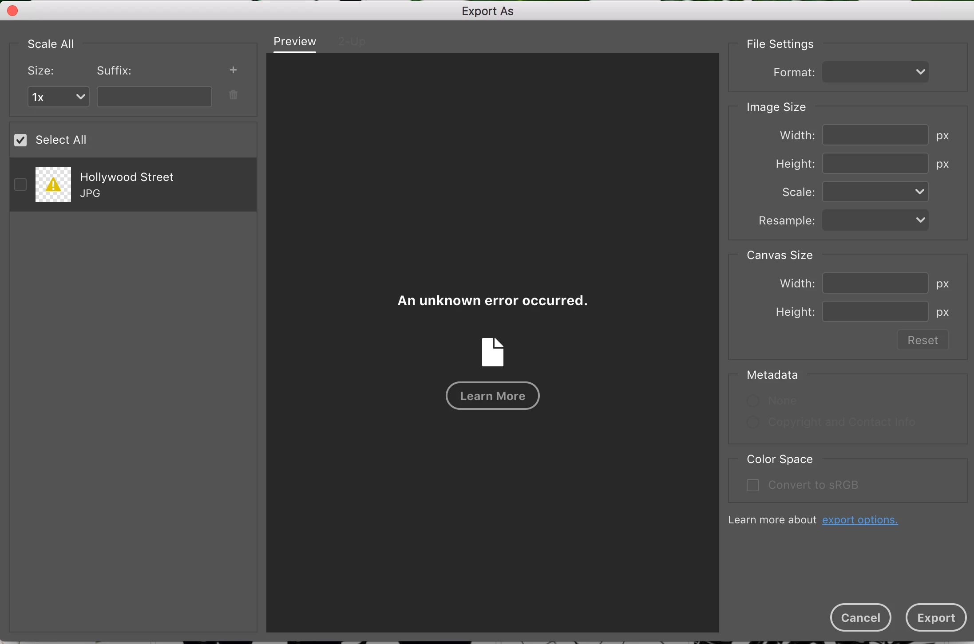This screenshot has height=644, width=974.
Task: Switch to the 2-Up tab
Action: click(352, 42)
